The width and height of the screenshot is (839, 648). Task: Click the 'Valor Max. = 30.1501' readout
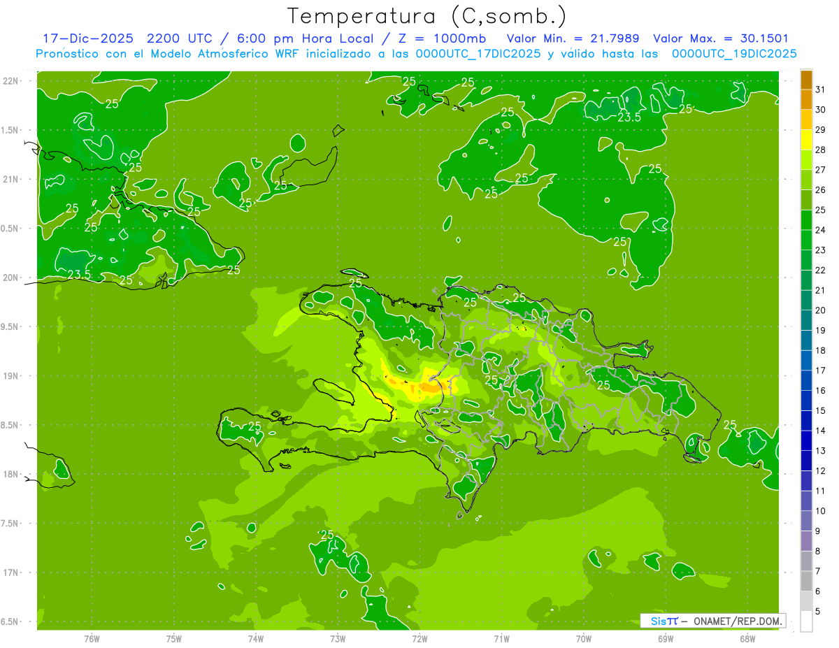tap(721, 38)
